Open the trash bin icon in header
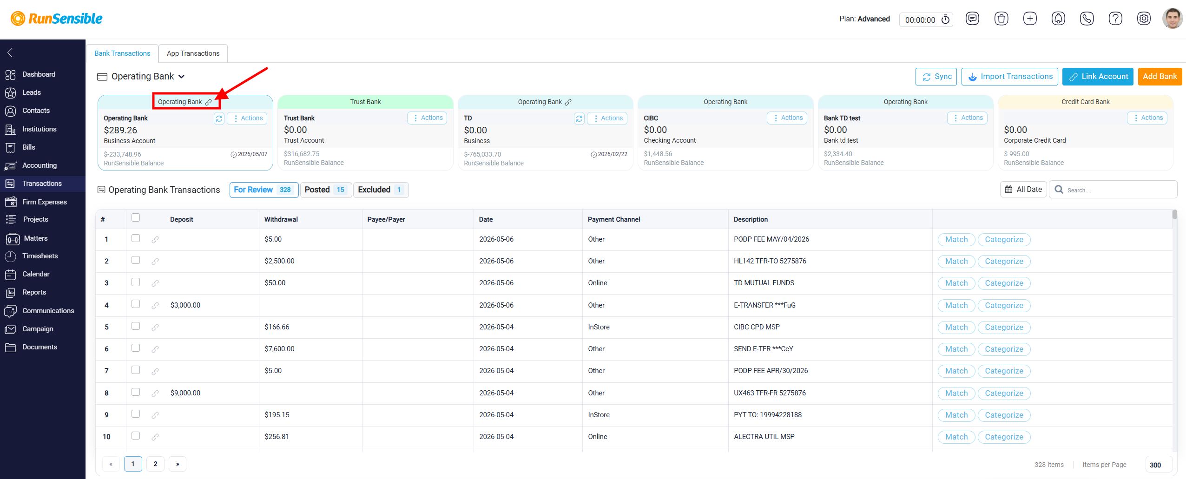The image size is (1186, 479). pyautogui.click(x=1001, y=19)
